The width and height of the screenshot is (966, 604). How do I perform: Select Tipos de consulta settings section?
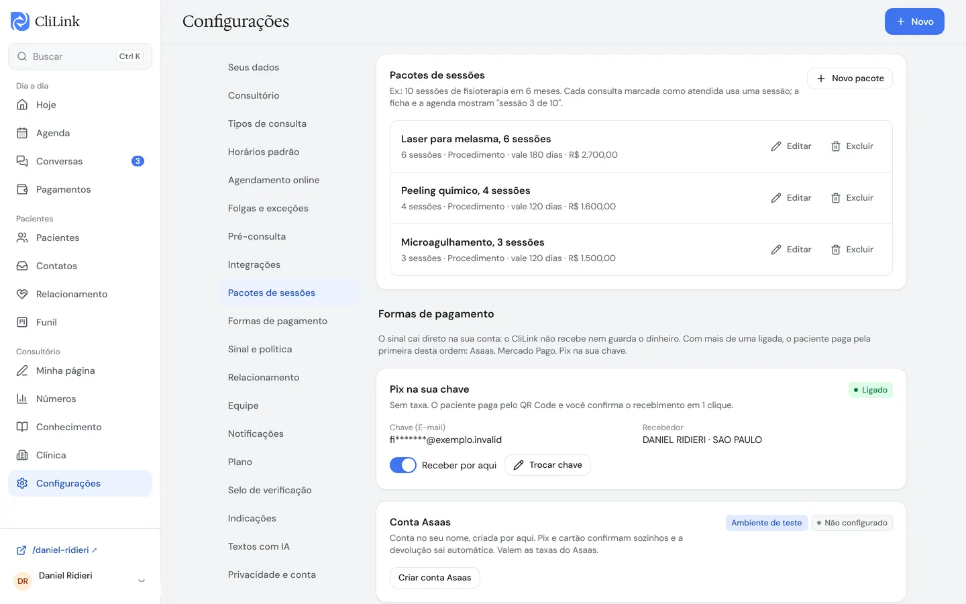[290, 123]
